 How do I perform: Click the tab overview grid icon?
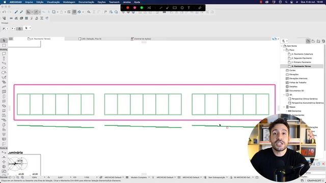pos(11,39)
